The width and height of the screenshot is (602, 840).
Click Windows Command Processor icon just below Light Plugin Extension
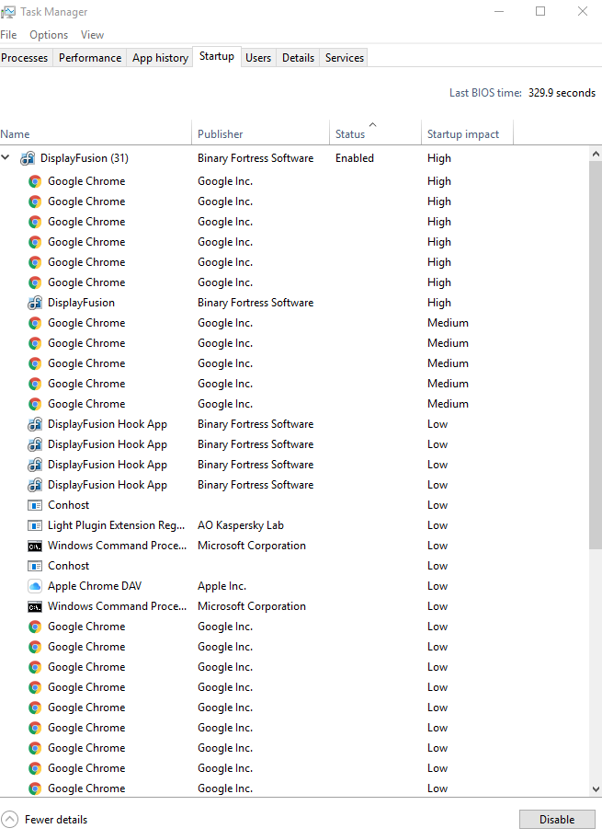click(35, 547)
